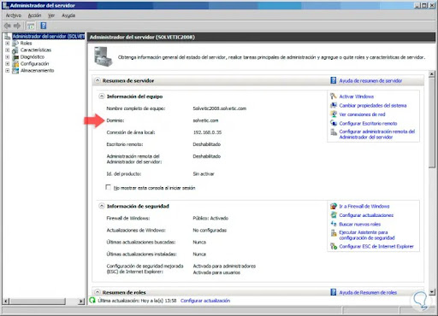The height and width of the screenshot is (316, 438).
Task: Click the show/hide console tree toolbar icon
Action: 31,26
